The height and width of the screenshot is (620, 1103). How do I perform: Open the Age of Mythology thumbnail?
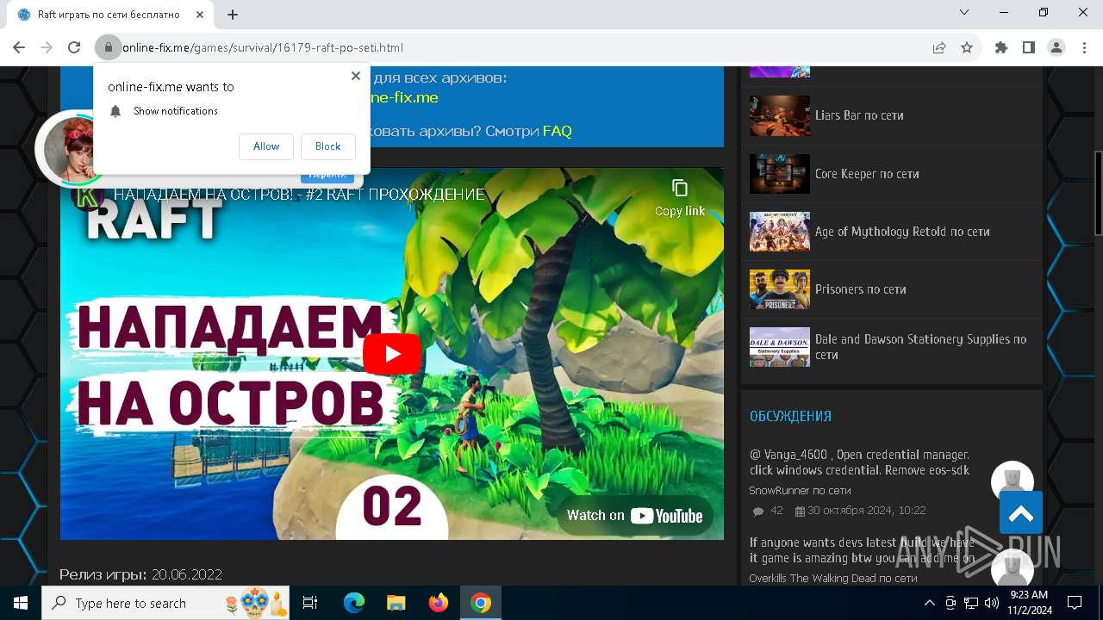coord(780,232)
